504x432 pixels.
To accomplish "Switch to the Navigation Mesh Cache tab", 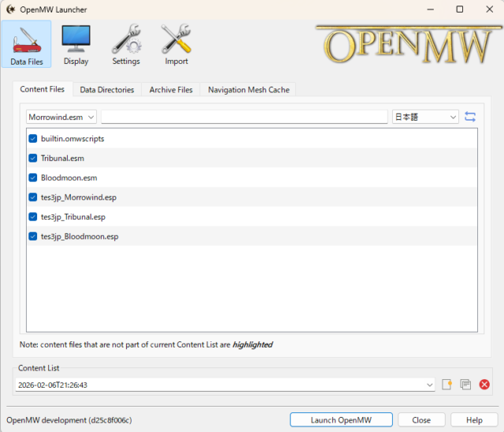I will (248, 90).
